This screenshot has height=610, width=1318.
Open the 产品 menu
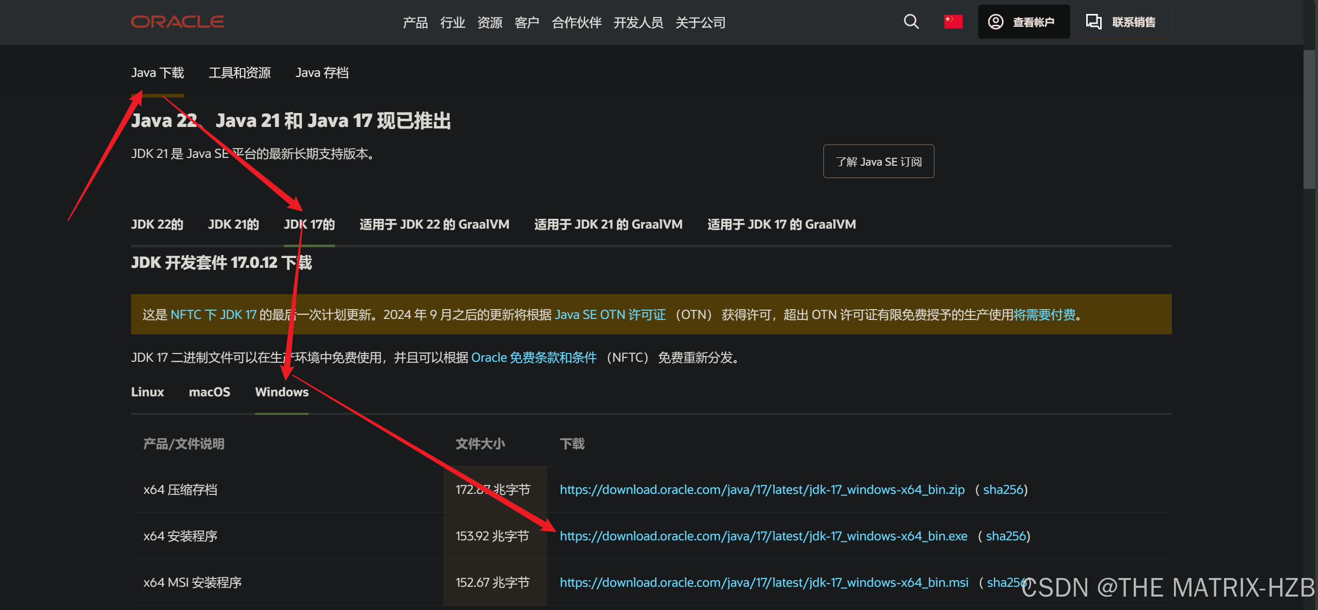pos(415,23)
